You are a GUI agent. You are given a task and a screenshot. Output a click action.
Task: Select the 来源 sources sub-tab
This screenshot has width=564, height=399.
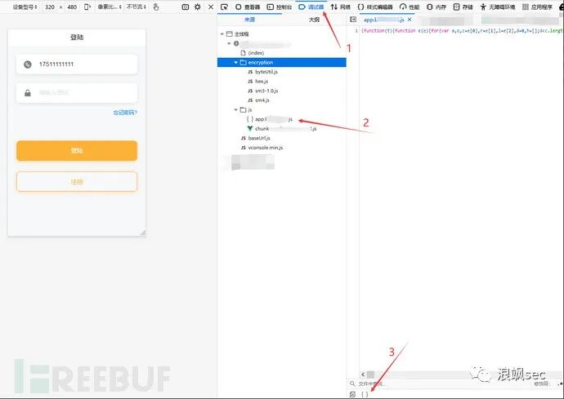tap(249, 20)
